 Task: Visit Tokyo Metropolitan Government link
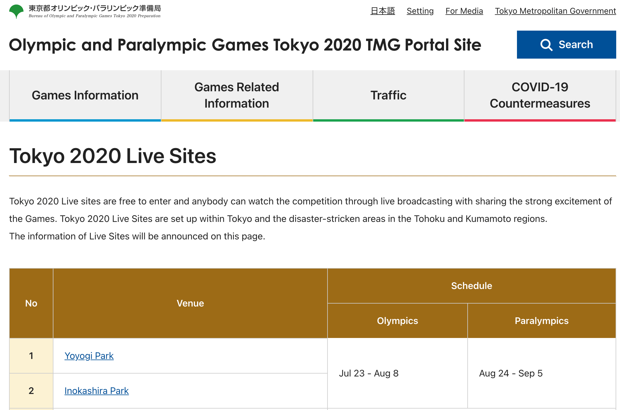555,11
